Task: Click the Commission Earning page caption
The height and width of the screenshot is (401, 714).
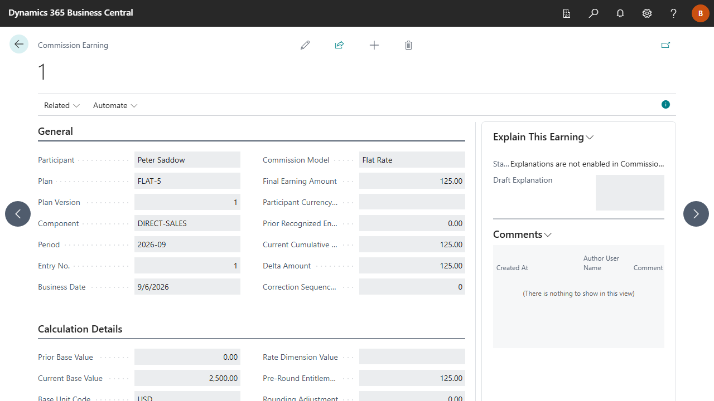Action: [x=73, y=45]
